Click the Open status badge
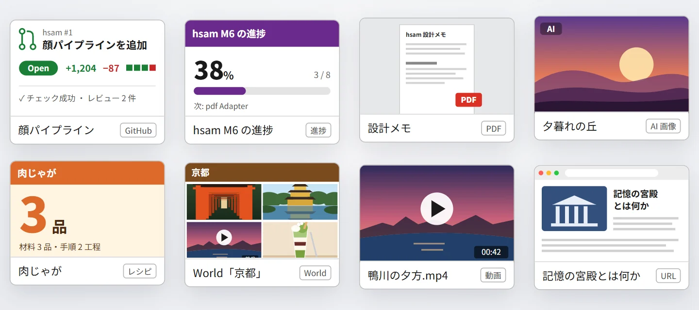 (x=38, y=68)
